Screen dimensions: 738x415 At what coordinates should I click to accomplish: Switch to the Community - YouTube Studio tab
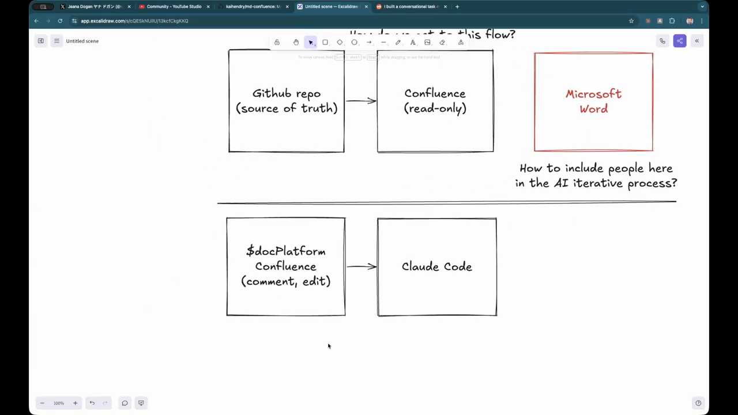click(x=174, y=6)
